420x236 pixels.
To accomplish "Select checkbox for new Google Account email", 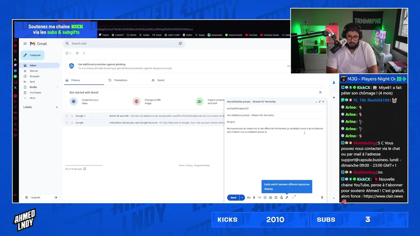I will point(67,123).
